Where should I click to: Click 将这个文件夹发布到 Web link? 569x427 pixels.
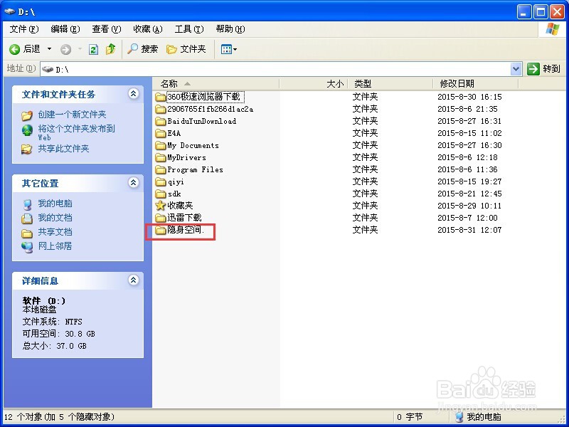[x=77, y=132]
